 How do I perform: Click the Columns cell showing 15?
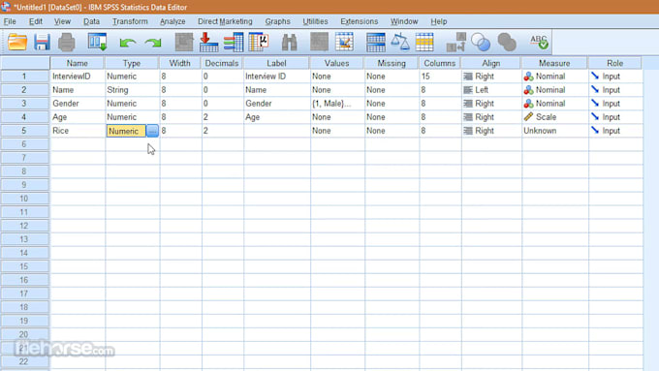[440, 77]
